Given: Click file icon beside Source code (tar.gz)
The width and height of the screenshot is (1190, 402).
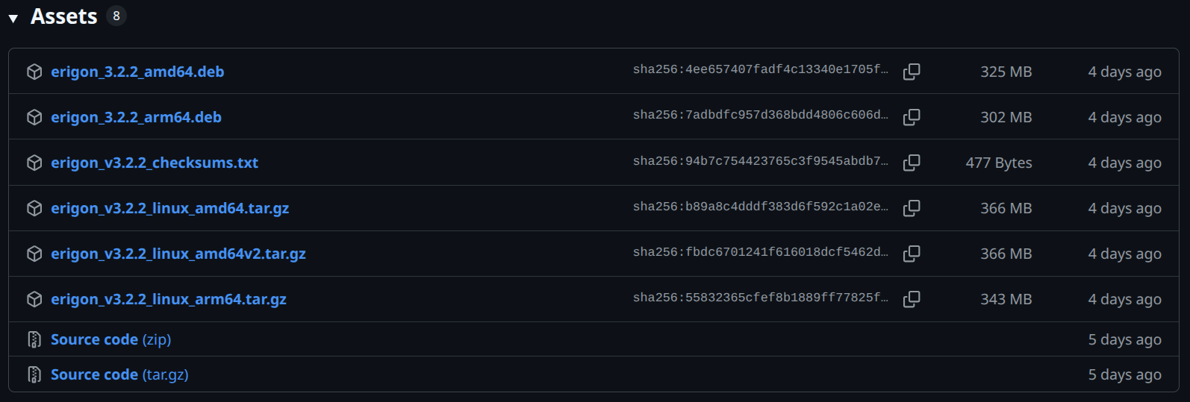Looking at the screenshot, I should click(34, 374).
